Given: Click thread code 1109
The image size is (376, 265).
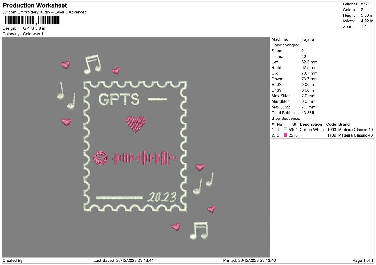Looking at the screenshot, I should pos(332,135).
